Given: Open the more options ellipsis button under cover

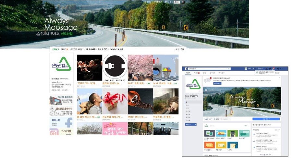Looking at the screenshot, I should 229,119.
